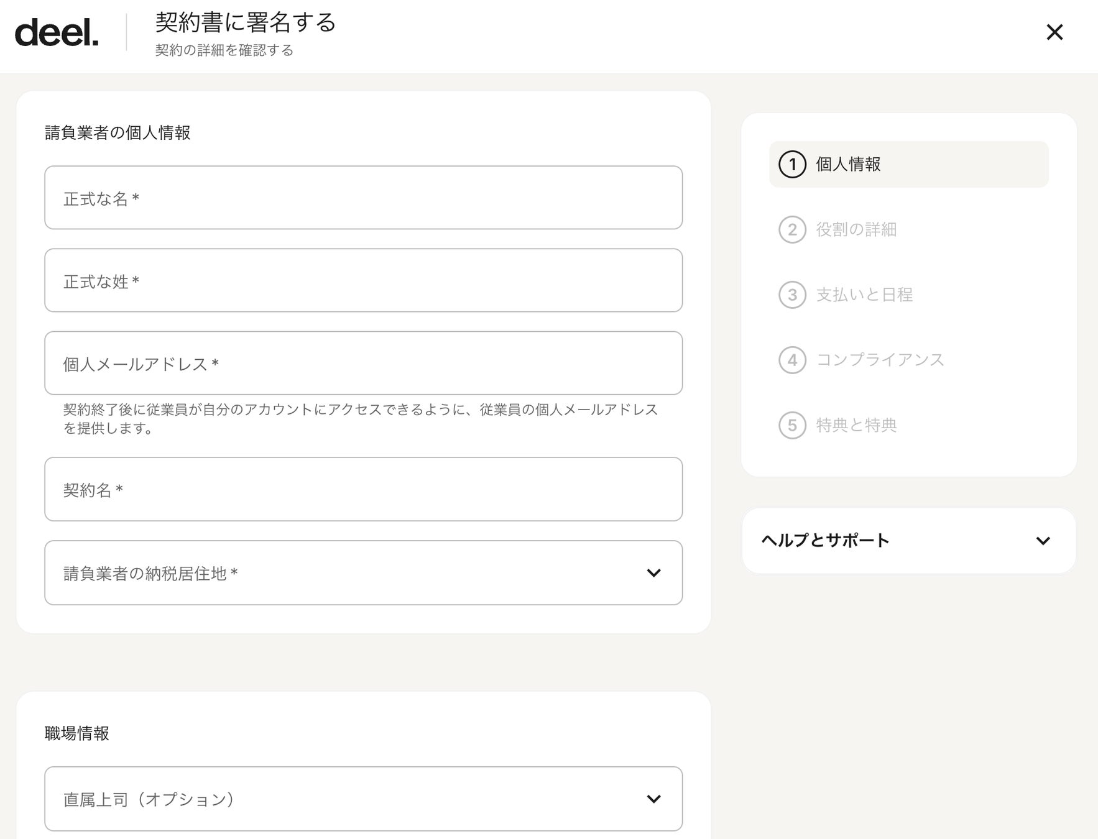This screenshot has width=1098, height=839.
Task: Click the step 3 circle icon
Action: tap(792, 295)
